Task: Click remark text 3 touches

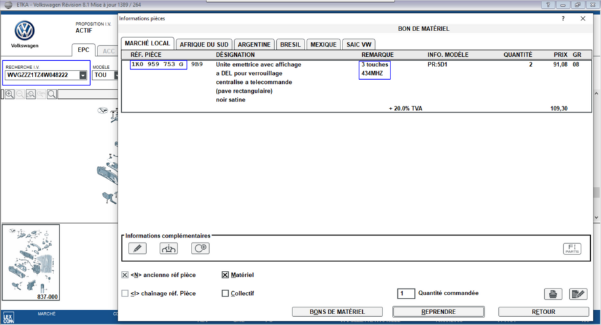Action: click(375, 64)
